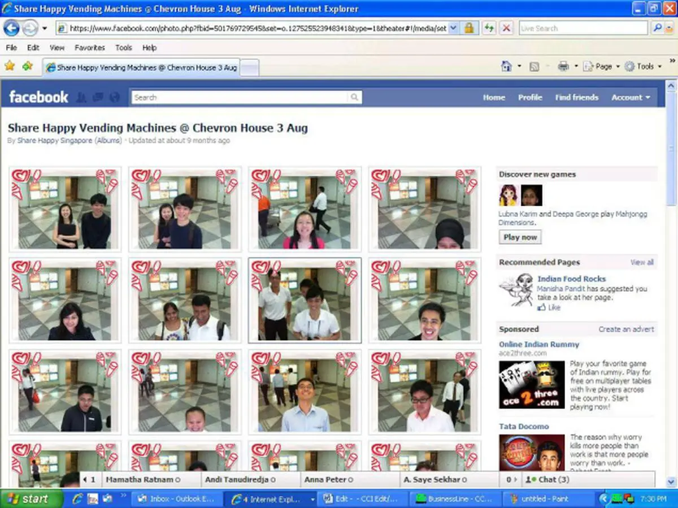Open the Edit menu

tap(33, 48)
